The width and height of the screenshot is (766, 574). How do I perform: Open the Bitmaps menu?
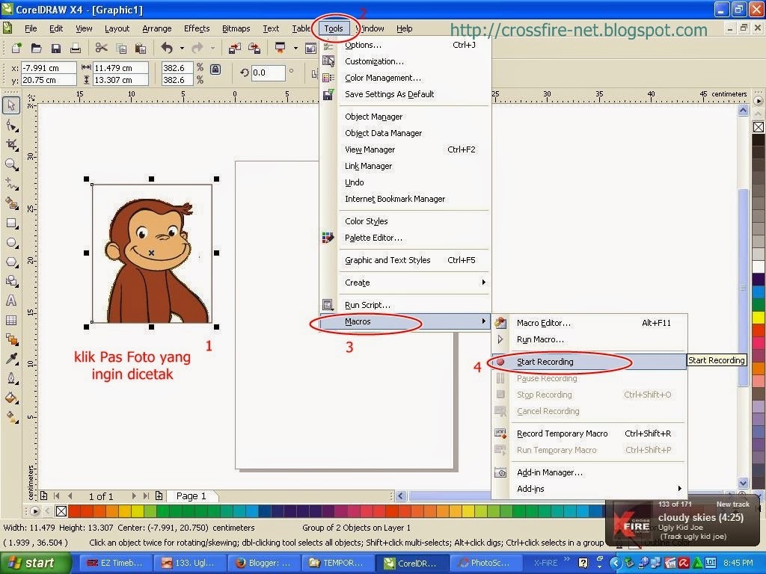pos(236,28)
